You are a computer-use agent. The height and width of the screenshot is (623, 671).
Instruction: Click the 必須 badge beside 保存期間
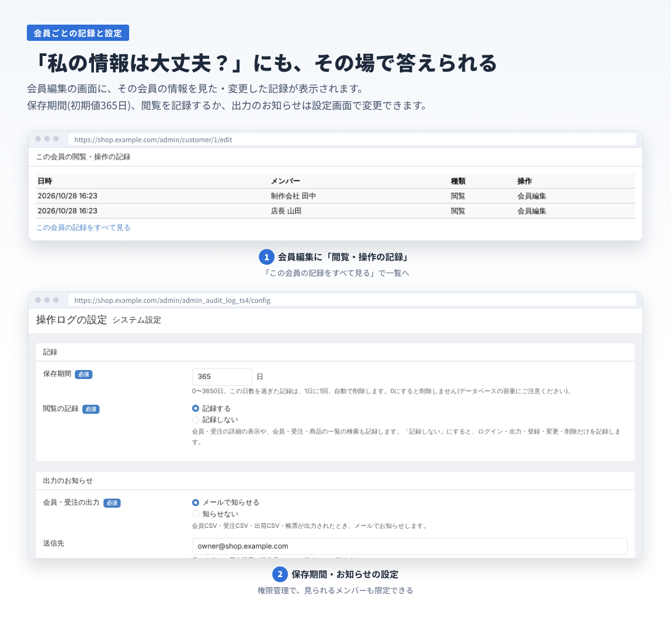[x=84, y=374]
